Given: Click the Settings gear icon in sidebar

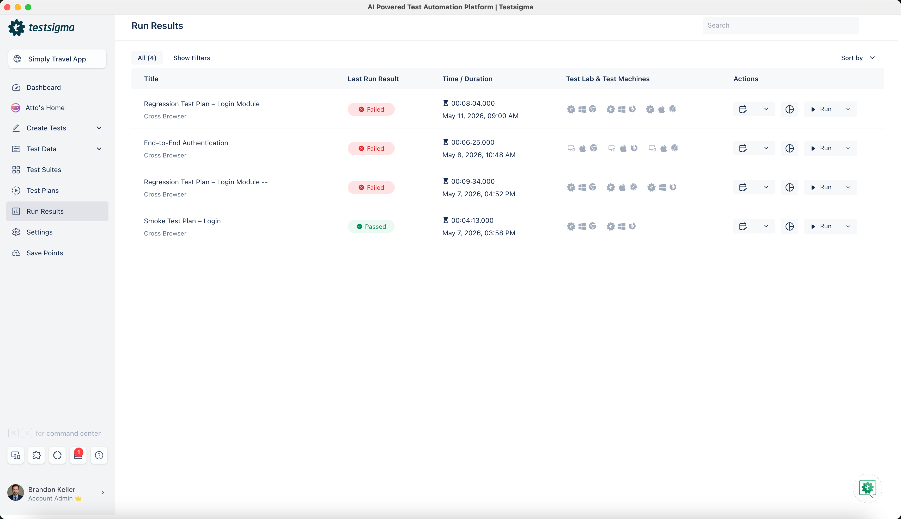Looking at the screenshot, I should (16, 232).
